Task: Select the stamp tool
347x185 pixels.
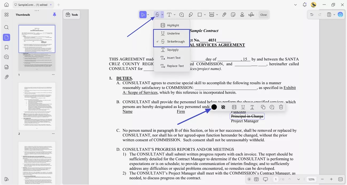Action: click(242, 14)
